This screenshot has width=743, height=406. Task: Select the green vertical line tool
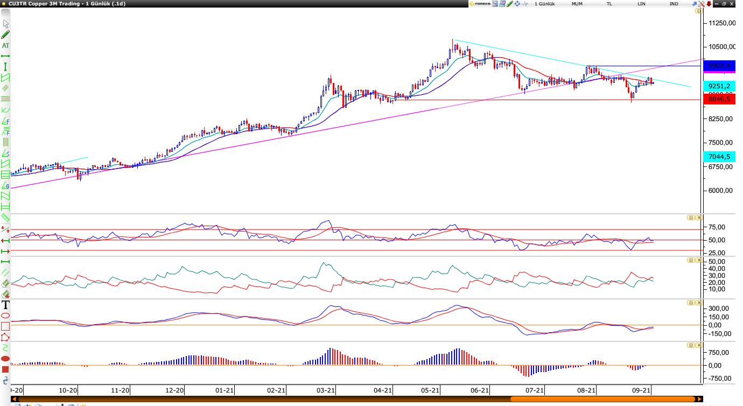6,67
